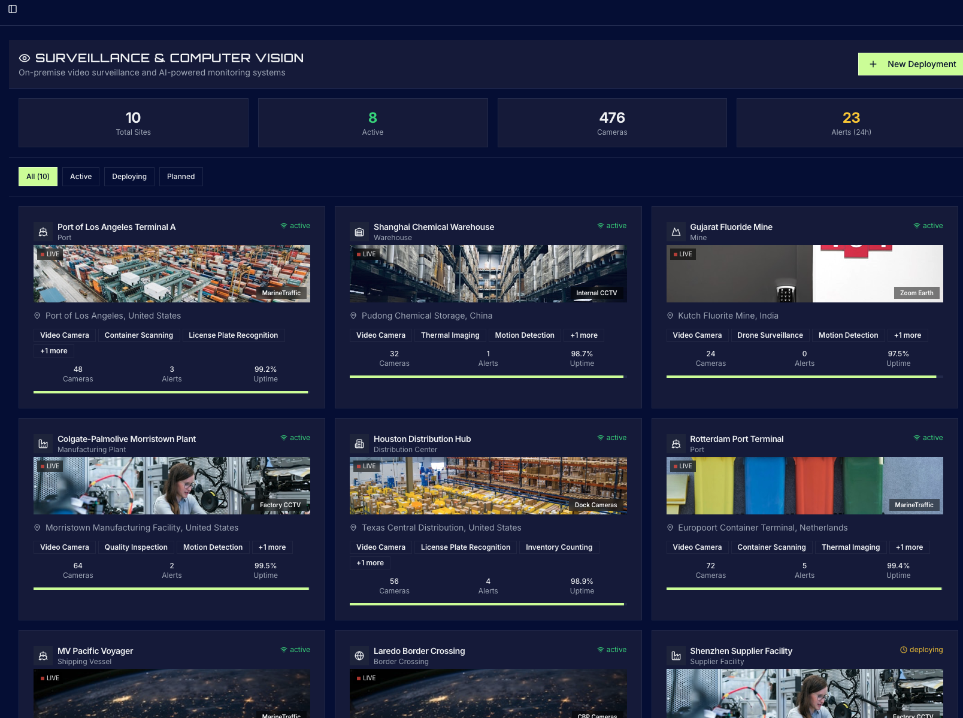The width and height of the screenshot is (963, 718).
Task: Click the LIVE badge on Rotterdam Port Terminal feed
Action: 683,466
